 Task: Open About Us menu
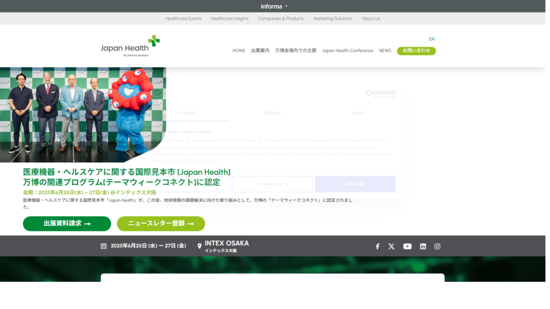click(x=371, y=19)
